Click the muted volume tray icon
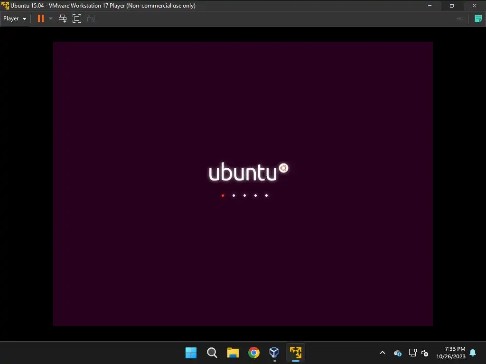Viewport: 486px width, 364px height. click(425, 353)
